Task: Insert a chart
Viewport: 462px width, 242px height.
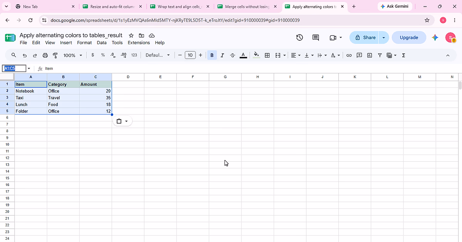Action: 370,55
